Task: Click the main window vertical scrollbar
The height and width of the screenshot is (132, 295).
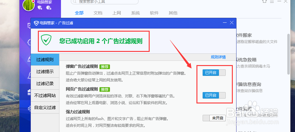Action: [x=289, y=54]
